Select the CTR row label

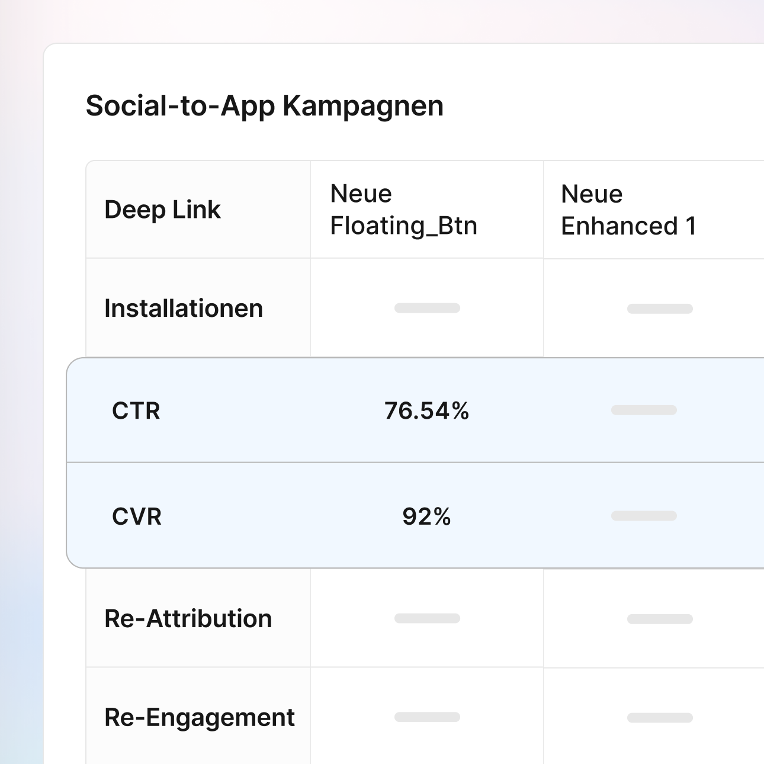coord(136,410)
